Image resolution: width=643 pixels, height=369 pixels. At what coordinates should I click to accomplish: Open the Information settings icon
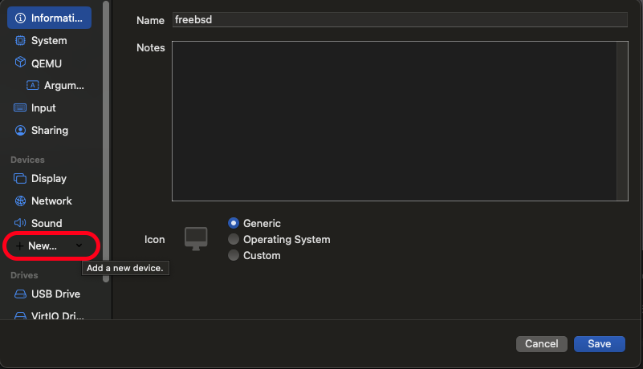(x=20, y=18)
